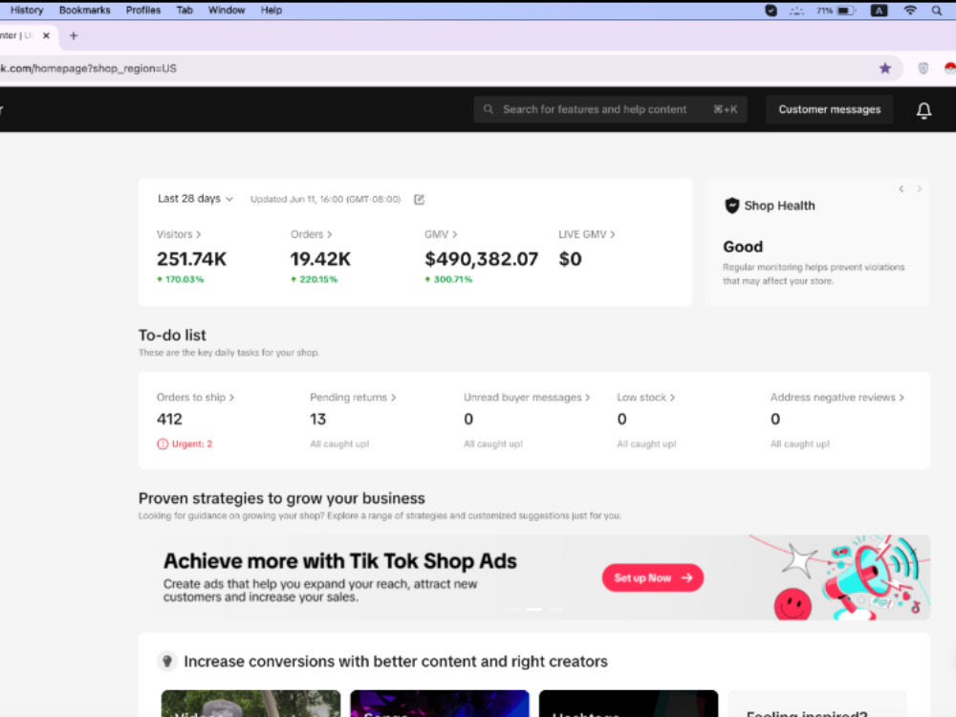This screenshot has width=956, height=717.
Task: Expand Visitors details
Action: (x=179, y=234)
